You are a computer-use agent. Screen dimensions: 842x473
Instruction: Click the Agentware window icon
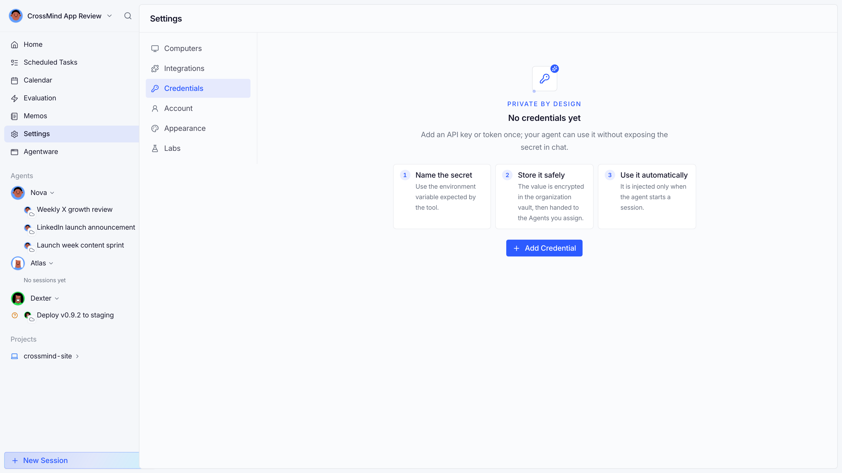tap(14, 152)
